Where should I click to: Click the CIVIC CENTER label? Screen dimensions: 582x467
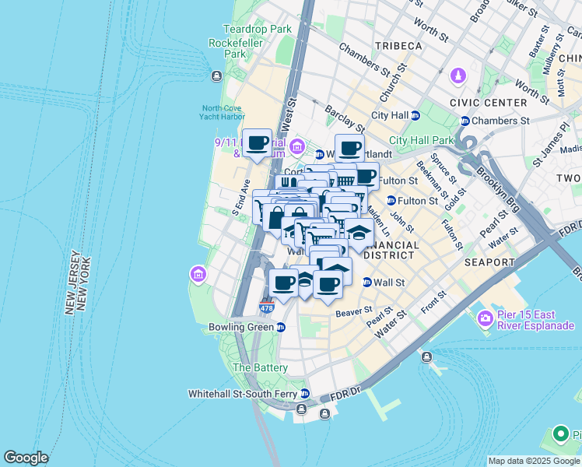[x=489, y=103]
